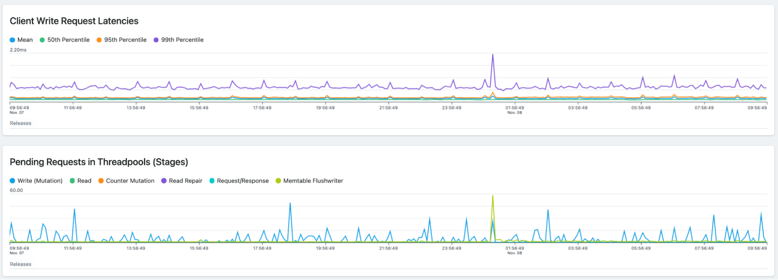The width and height of the screenshot is (778, 280).
Task: Click the Pending Requests in Threadpools title
Action: coord(99,162)
